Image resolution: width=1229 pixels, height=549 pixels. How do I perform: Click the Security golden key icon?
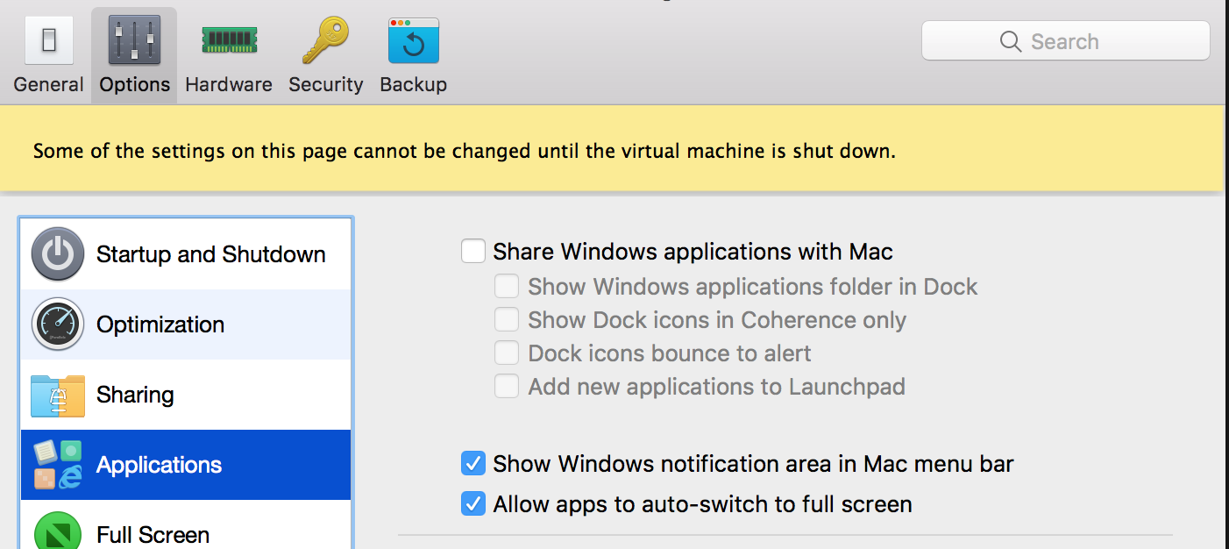point(325,41)
